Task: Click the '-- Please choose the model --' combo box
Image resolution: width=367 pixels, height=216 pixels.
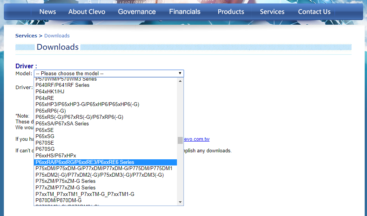Action: [x=109, y=73]
